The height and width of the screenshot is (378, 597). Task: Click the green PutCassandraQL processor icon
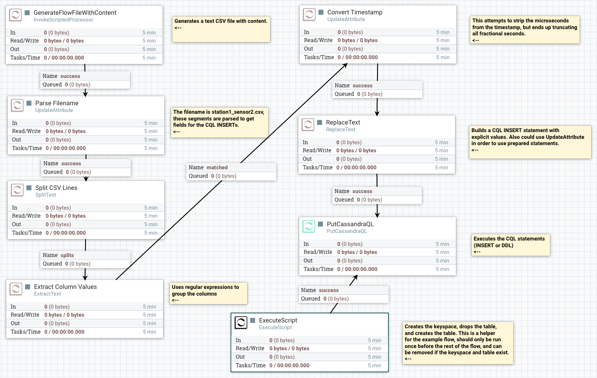tap(309, 227)
